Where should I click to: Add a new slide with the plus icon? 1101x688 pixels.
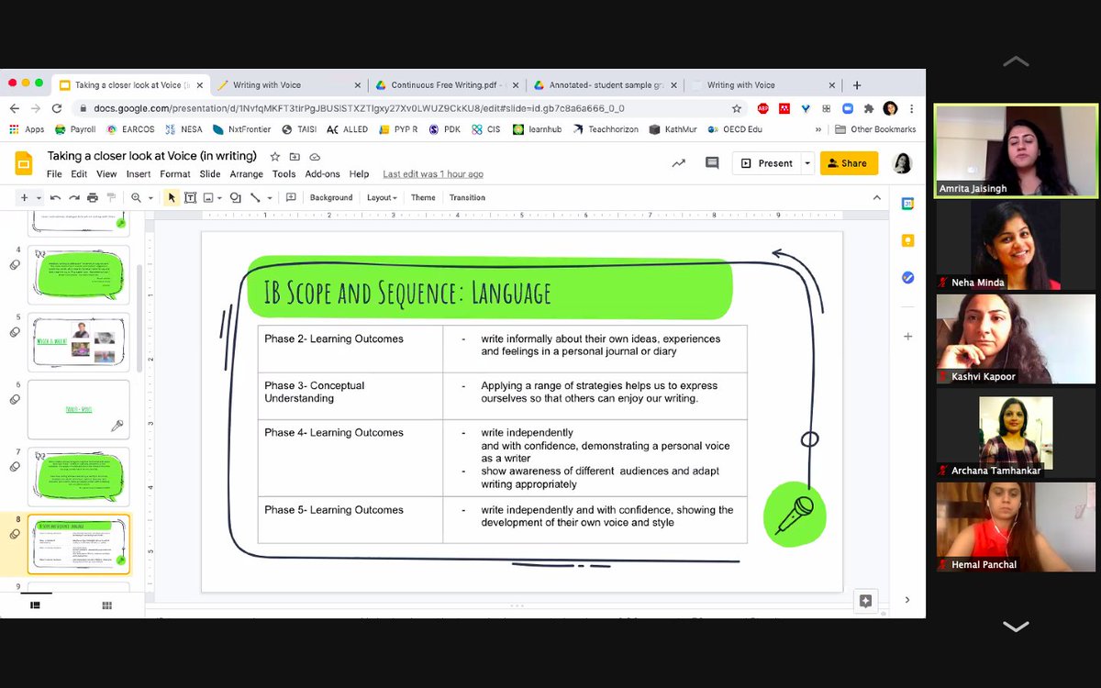[24, 197]
